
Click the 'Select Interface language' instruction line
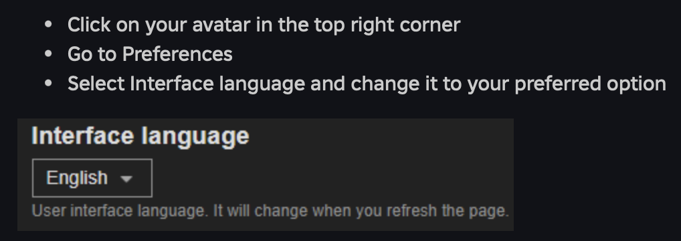(x=367, y=84)
